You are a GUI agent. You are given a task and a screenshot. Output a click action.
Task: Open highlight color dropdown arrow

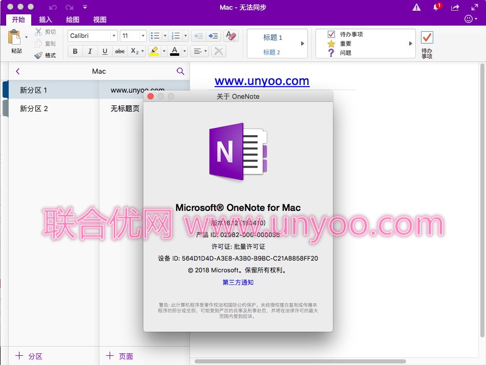tap(164, 51)
